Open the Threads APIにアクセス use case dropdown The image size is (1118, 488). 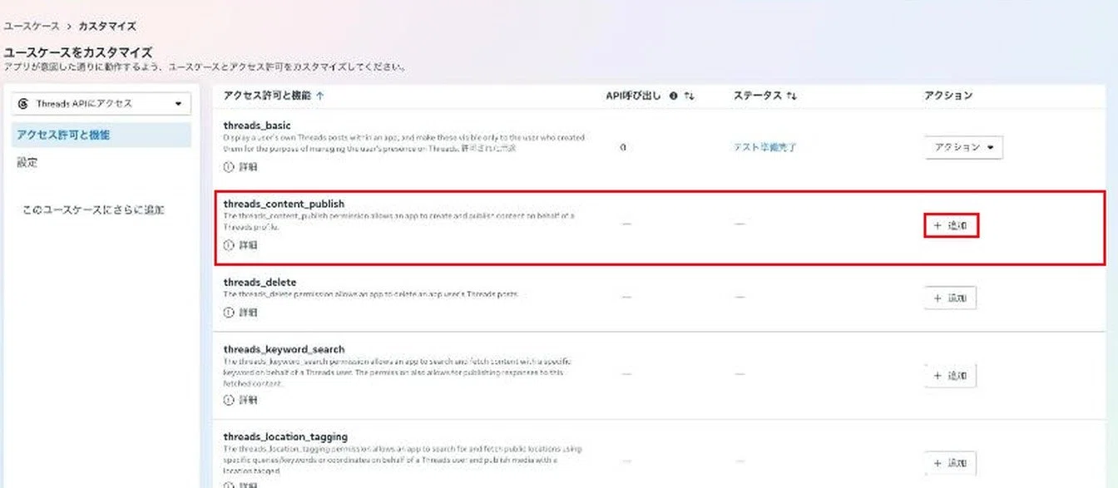[101, 104]
